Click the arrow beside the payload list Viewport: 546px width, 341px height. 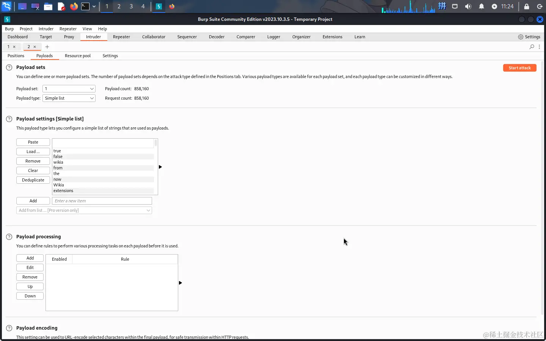(160, 167)
